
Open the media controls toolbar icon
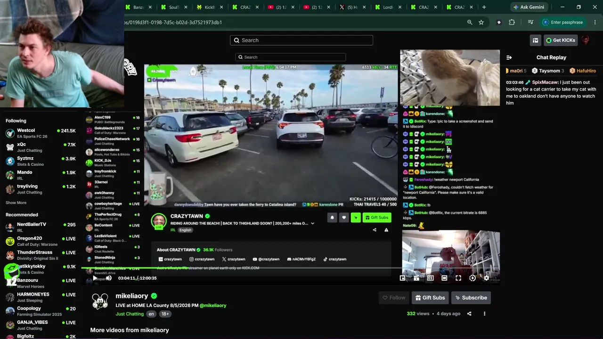pos(530,22)
